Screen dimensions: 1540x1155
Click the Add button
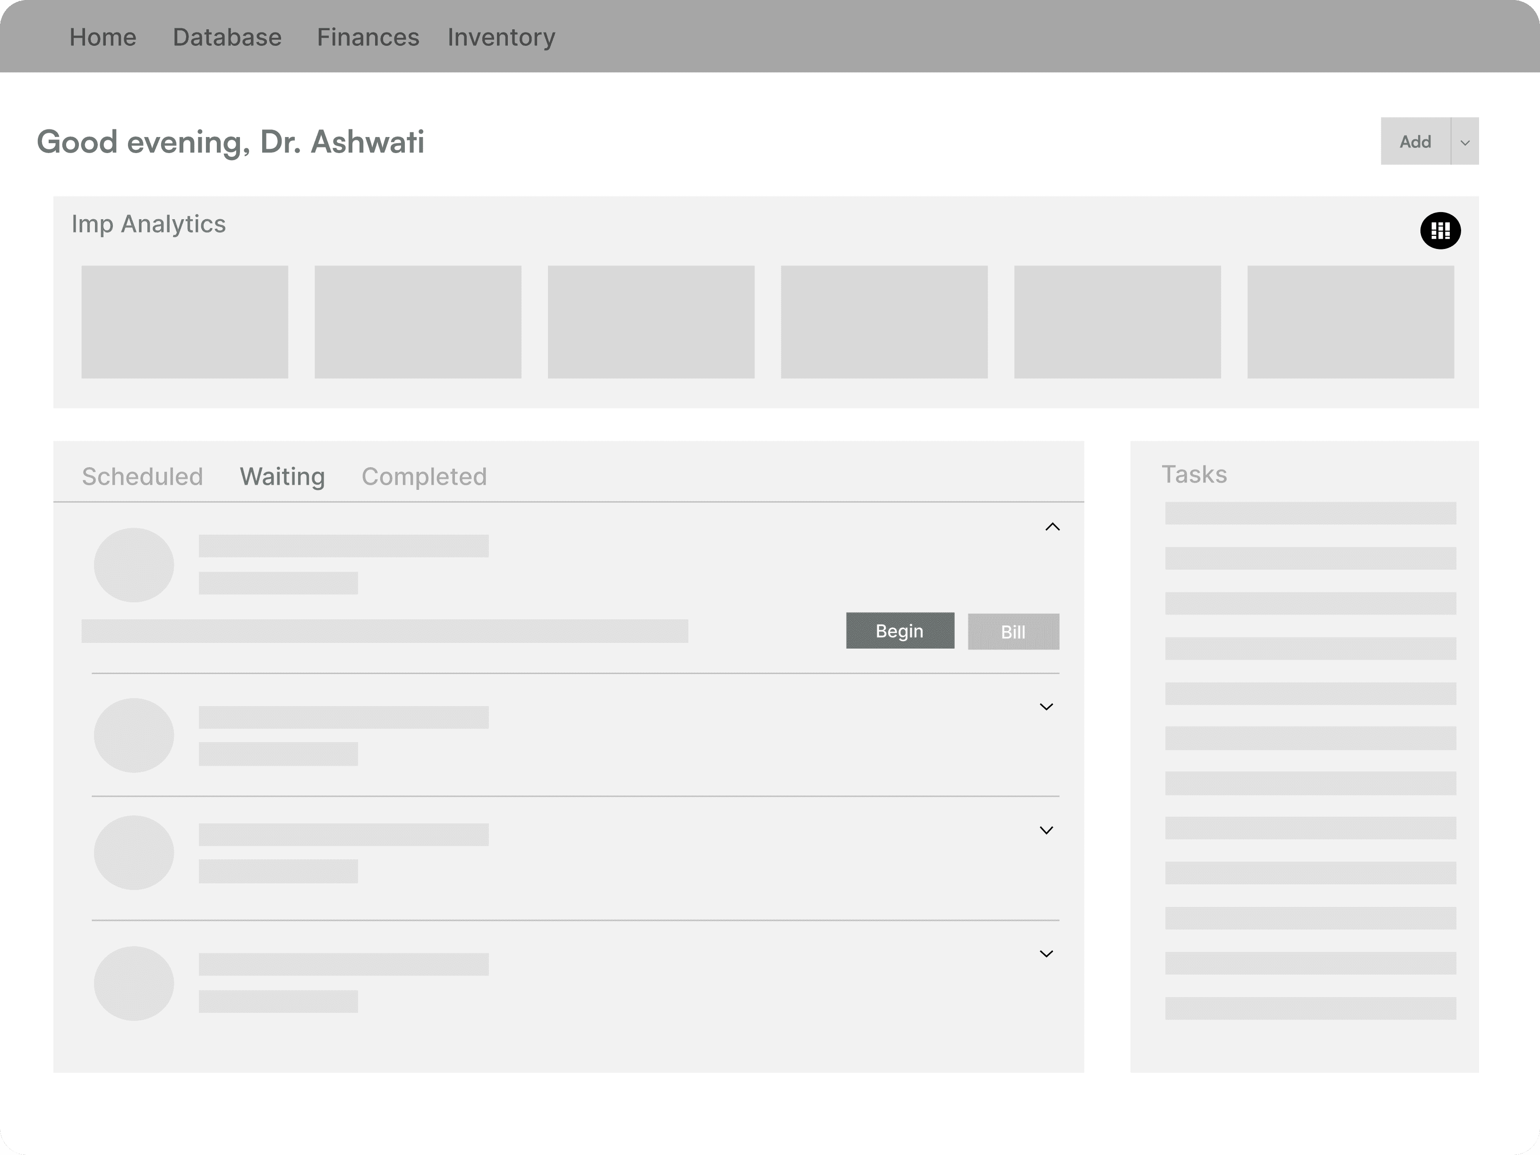1415,142
